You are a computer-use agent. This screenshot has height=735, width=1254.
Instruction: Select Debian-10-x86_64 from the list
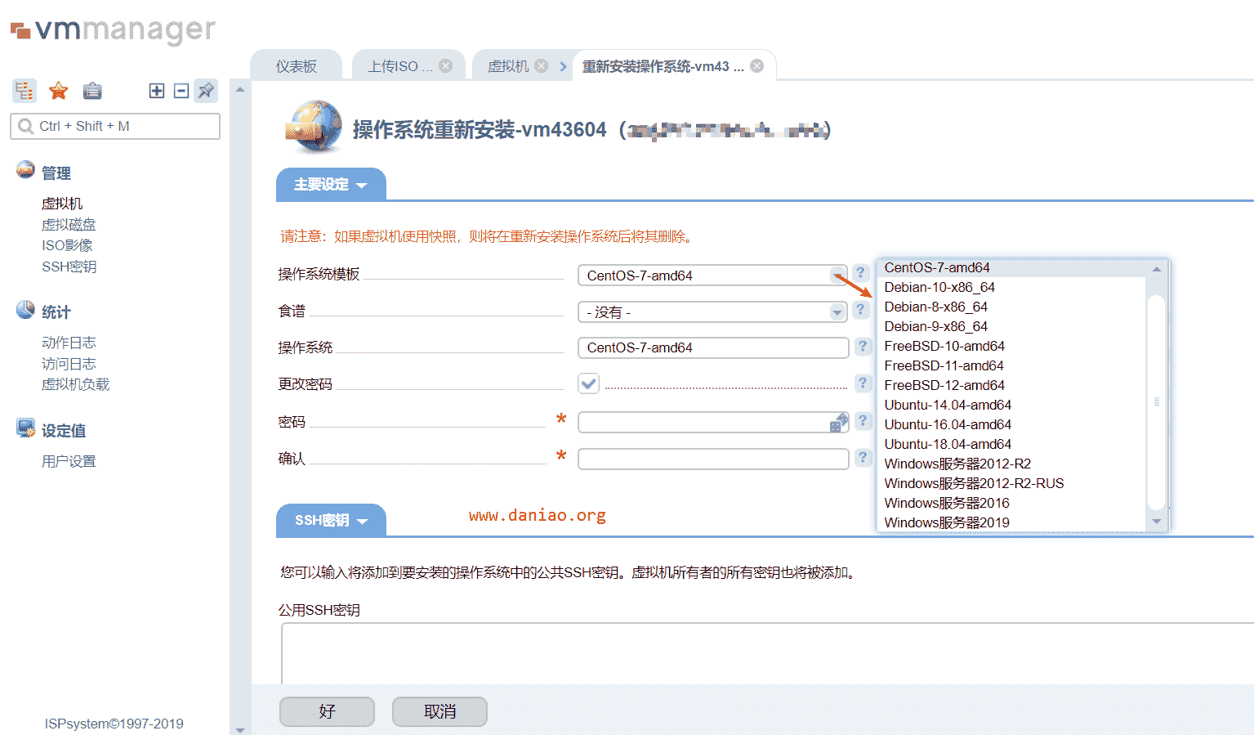pos(1011,287)
